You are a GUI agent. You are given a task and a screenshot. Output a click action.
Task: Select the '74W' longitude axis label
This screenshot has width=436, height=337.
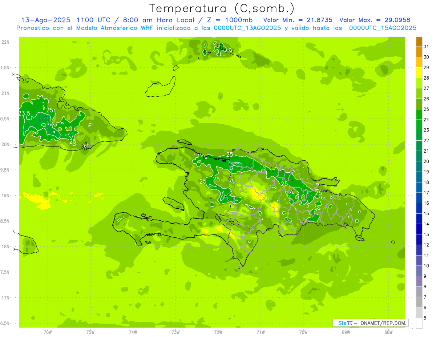(x=133, y=332)
